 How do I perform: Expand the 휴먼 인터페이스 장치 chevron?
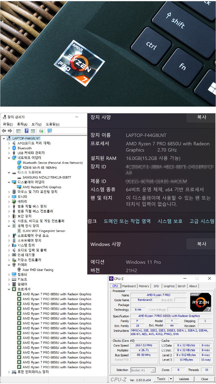tap(9, 372)
